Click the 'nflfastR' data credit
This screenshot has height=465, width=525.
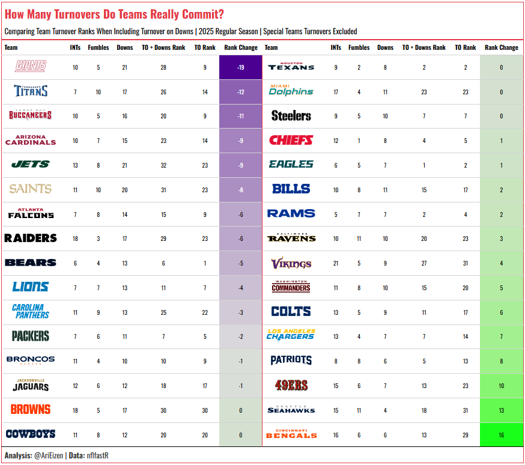tap(98, 455)
